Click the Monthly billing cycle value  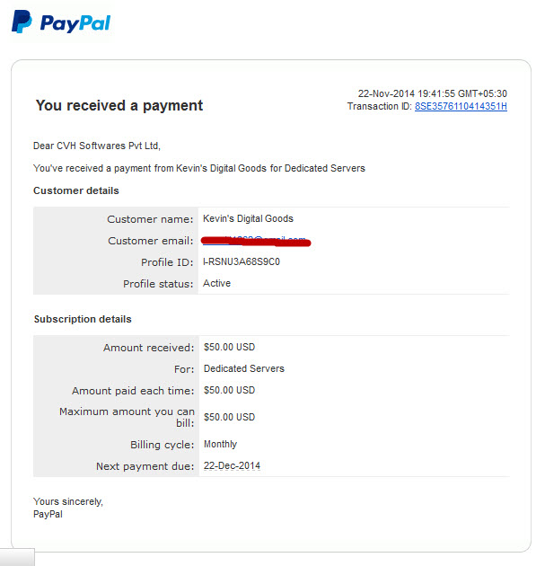[x=220, y=445]
